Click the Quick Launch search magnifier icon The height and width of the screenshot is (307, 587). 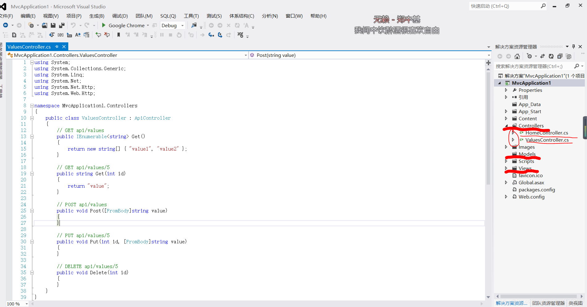[x=543, y=6]
